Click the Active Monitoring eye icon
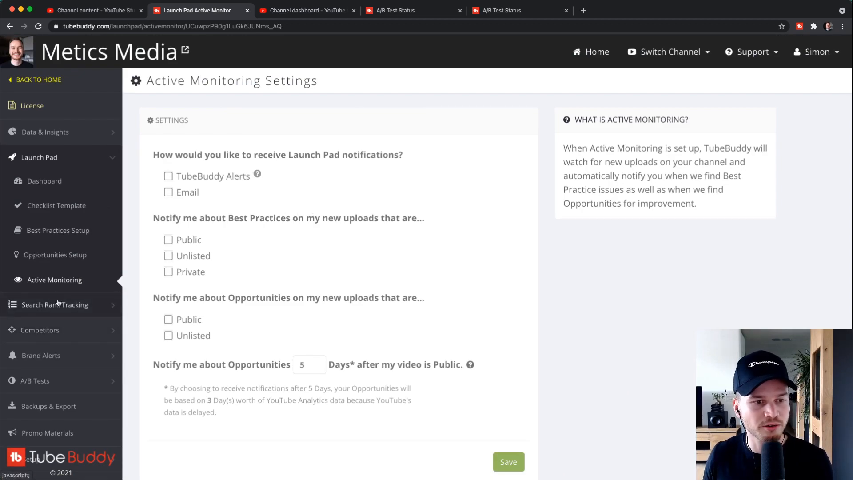This screenshot has width=853, height=480. tap(18, 280)
